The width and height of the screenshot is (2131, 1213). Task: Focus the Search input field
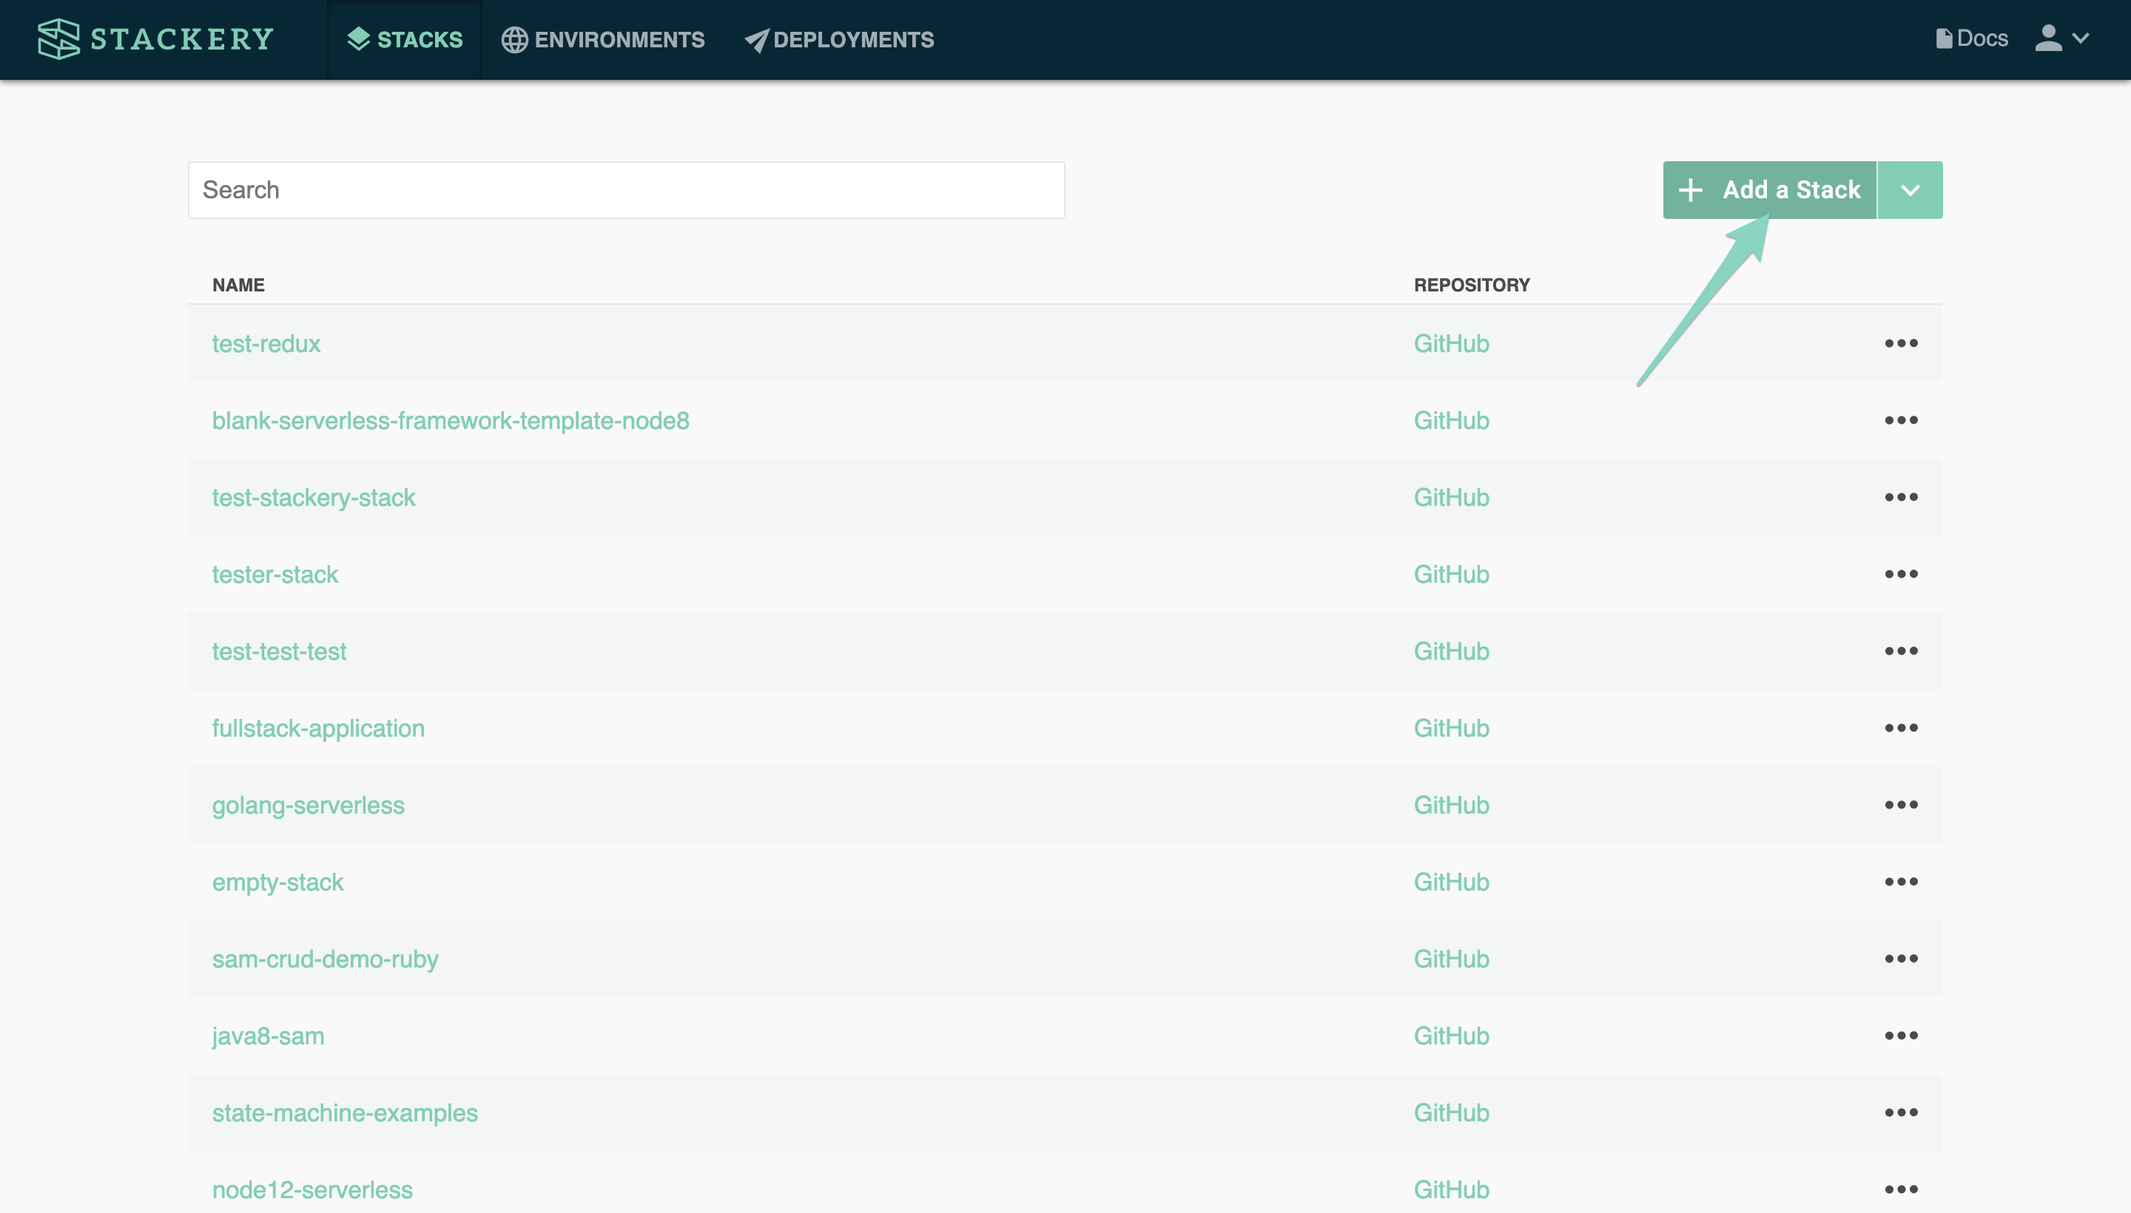point(626,190)
